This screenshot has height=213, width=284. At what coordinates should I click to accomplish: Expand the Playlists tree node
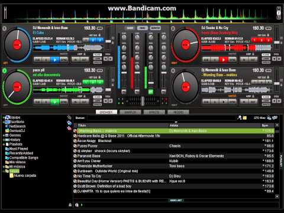click(4, 144)
